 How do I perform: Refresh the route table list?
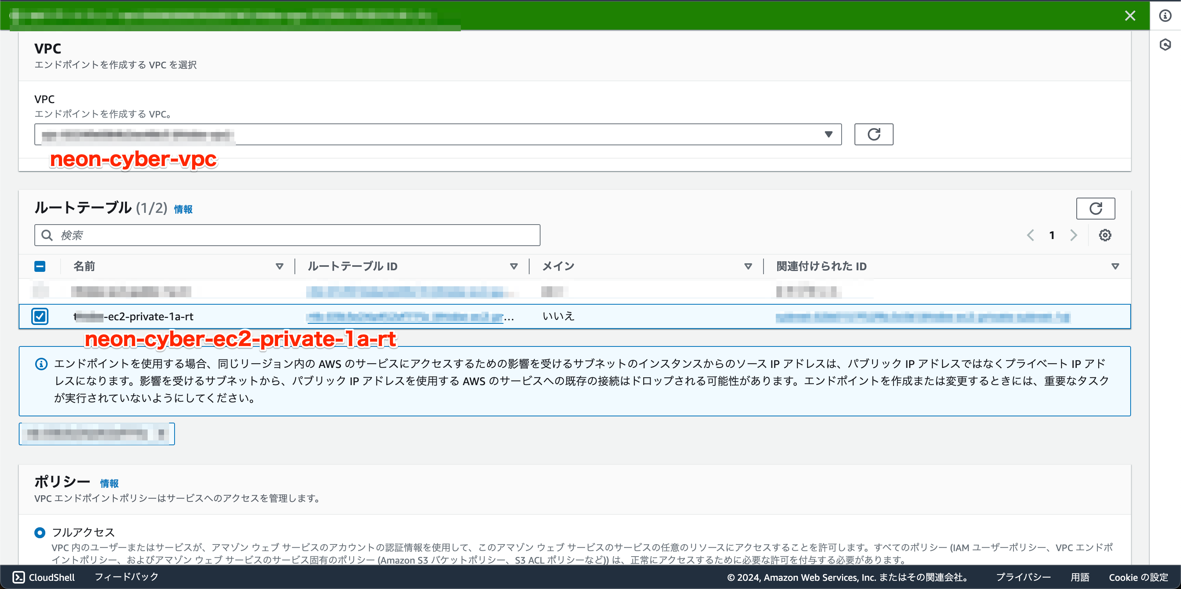(1096, 209)
